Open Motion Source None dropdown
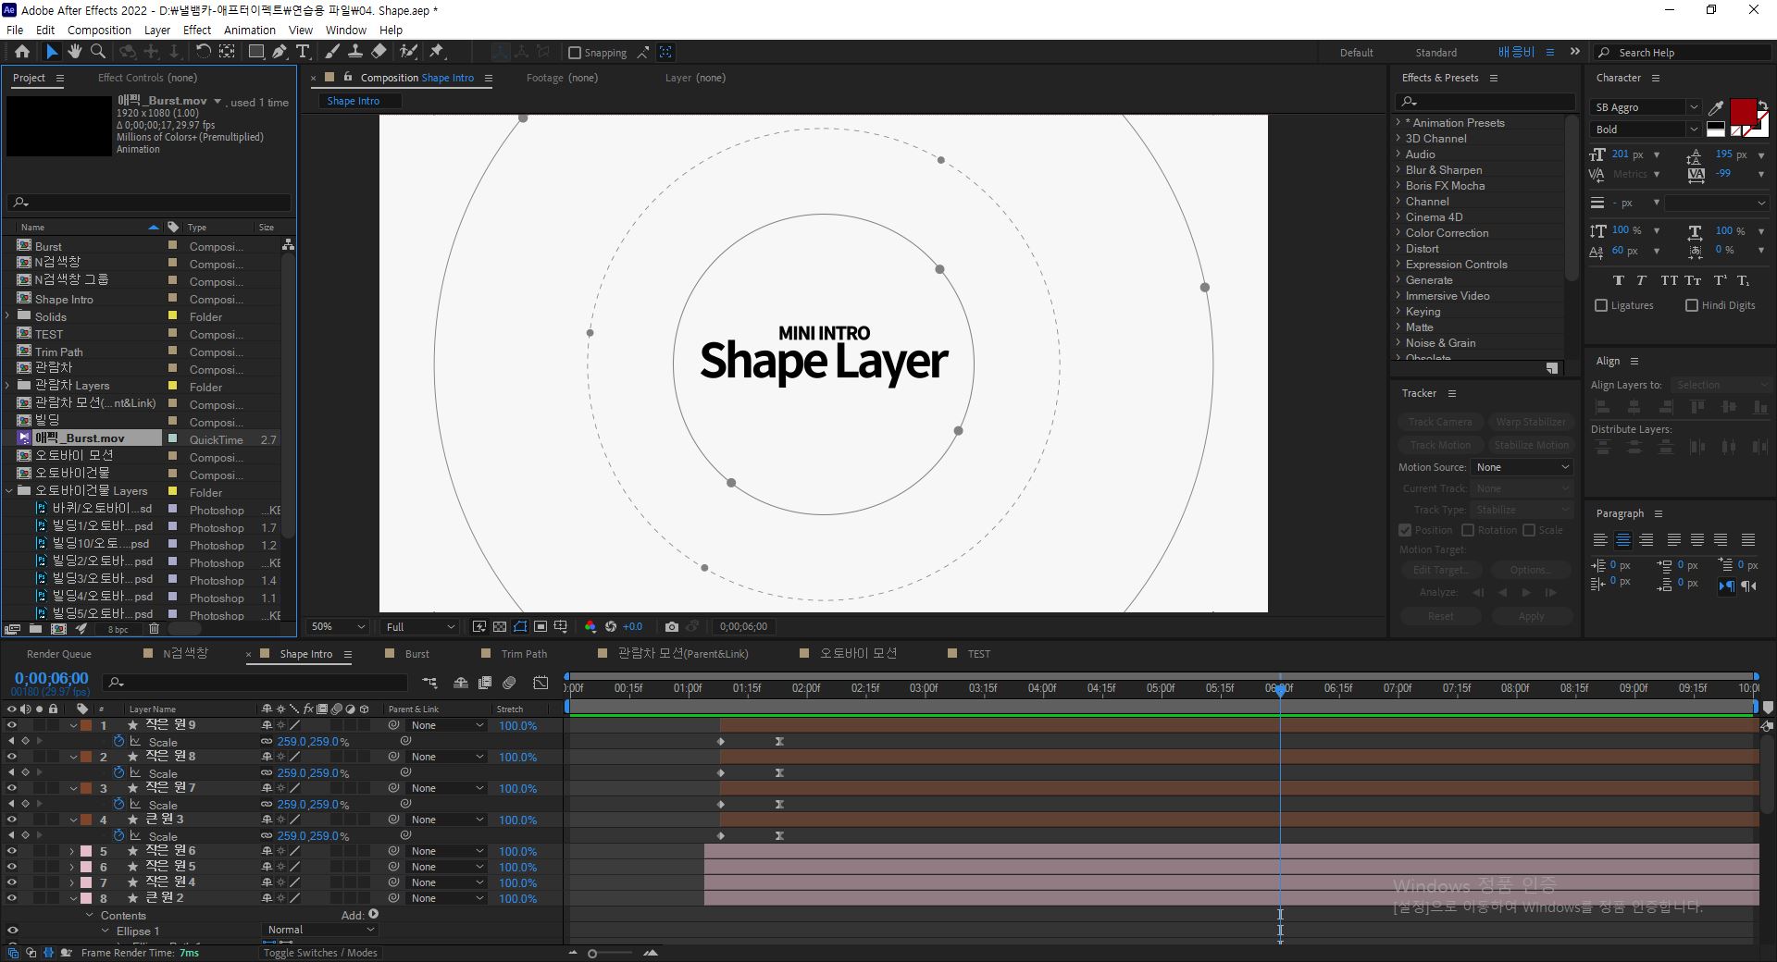The width and height of the screenshot is (1777, 962). [x=1522, y=467]
